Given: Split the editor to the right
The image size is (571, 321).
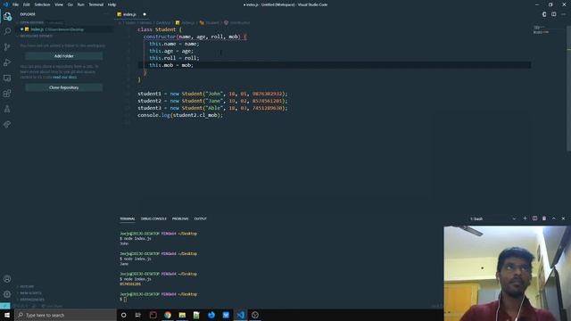Looking at the screenshot, I should pos(553,14).
